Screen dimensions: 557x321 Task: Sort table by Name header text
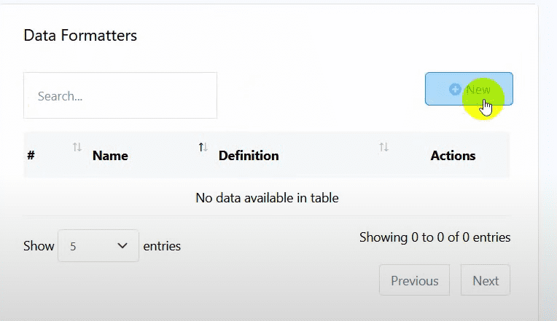110,155
